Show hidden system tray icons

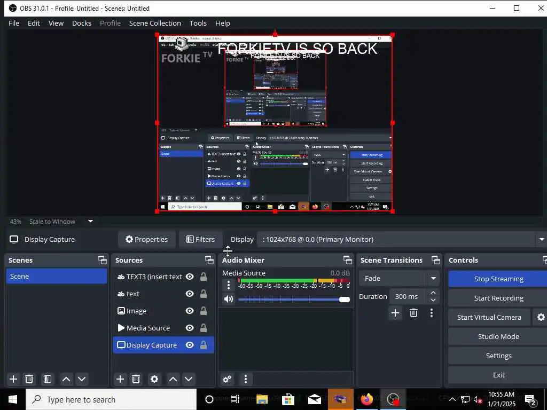(x=452, y=399)
